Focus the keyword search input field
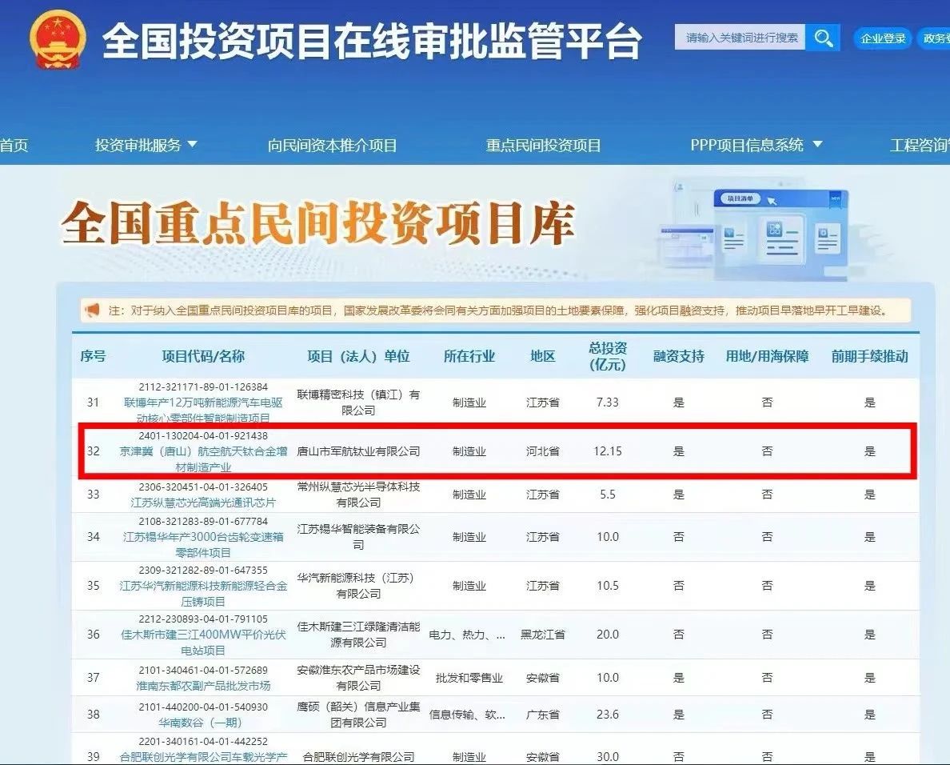This screenshot has height=765, width=950. coord(740,38)
